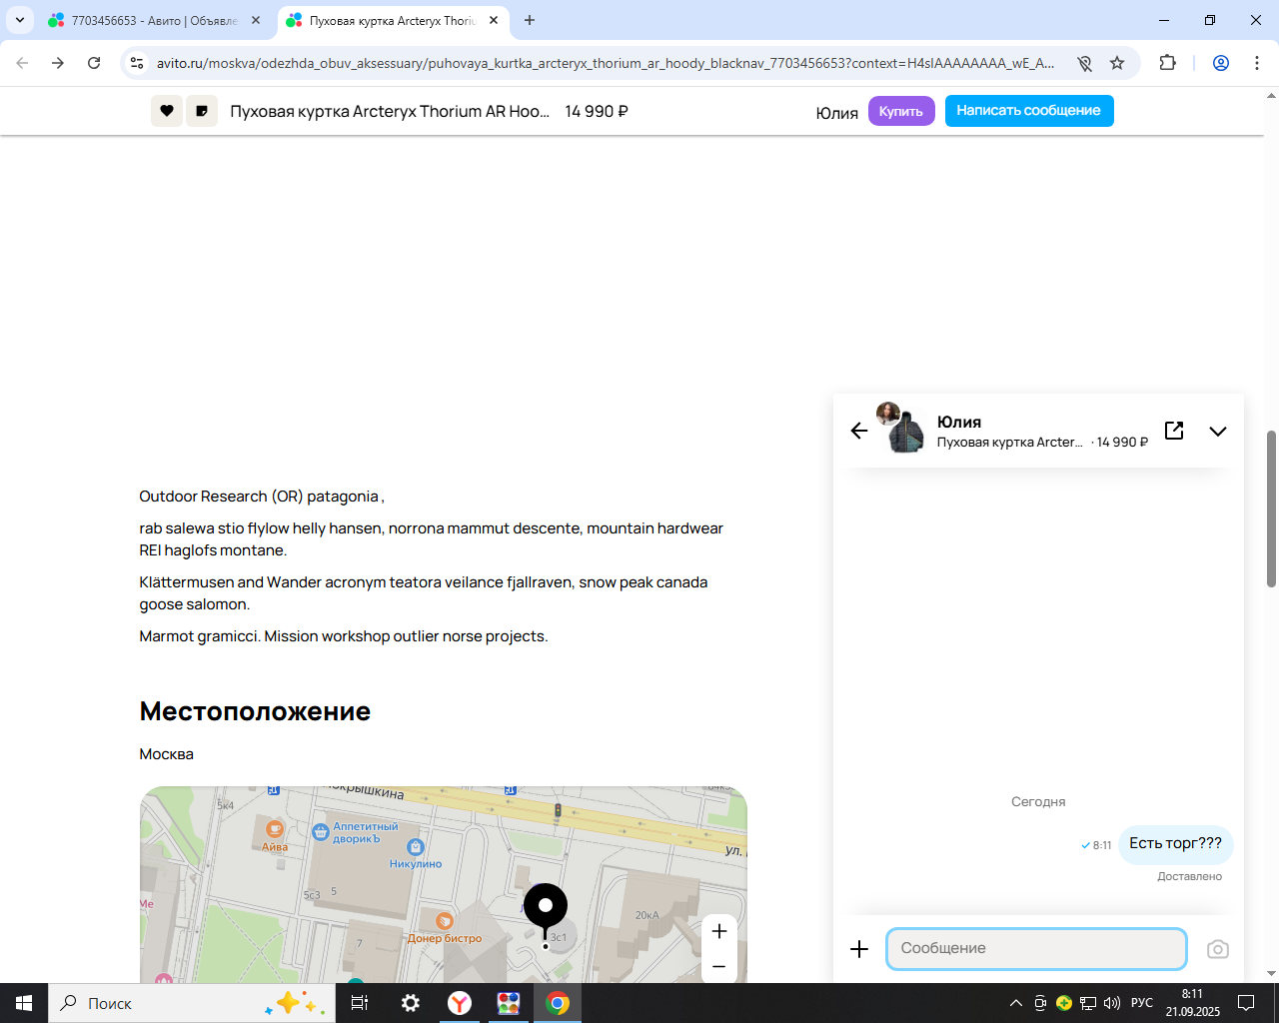Open a new browser tab
Screen dimensions: 1279x1023
pyautogui.click(x=530, y=20)
